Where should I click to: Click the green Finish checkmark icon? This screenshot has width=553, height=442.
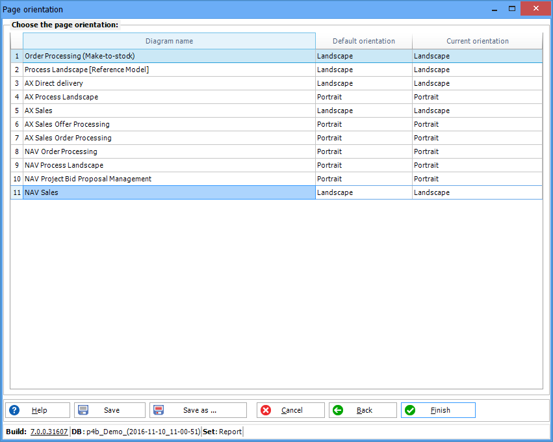coord(410,410)
